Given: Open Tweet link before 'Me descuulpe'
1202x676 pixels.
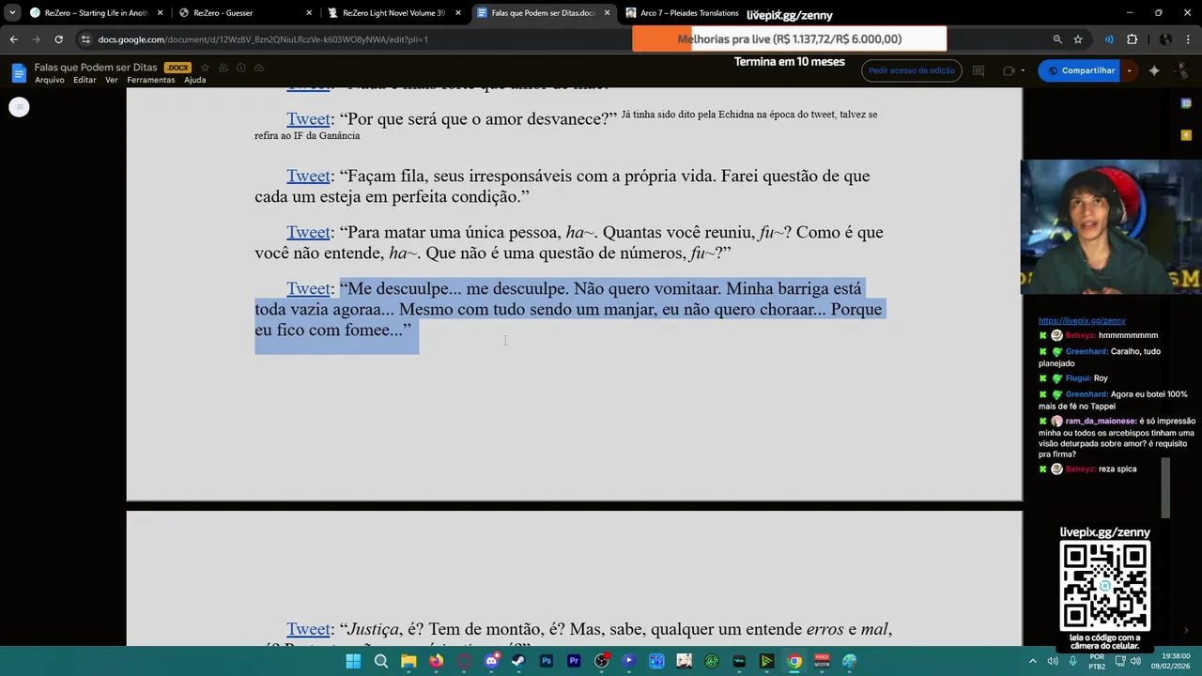Looking at the screenshot, I should click(308, 288).
